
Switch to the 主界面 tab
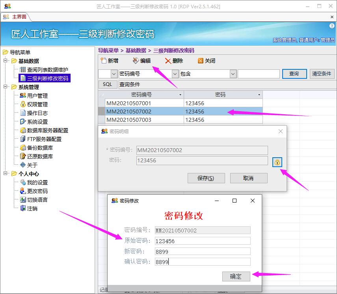pos(15,17)
